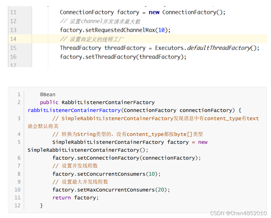The width and height of the screenshot is (271, 218).
Task: Click line number 8 in lower code block
Action: (x=19, y=174)
